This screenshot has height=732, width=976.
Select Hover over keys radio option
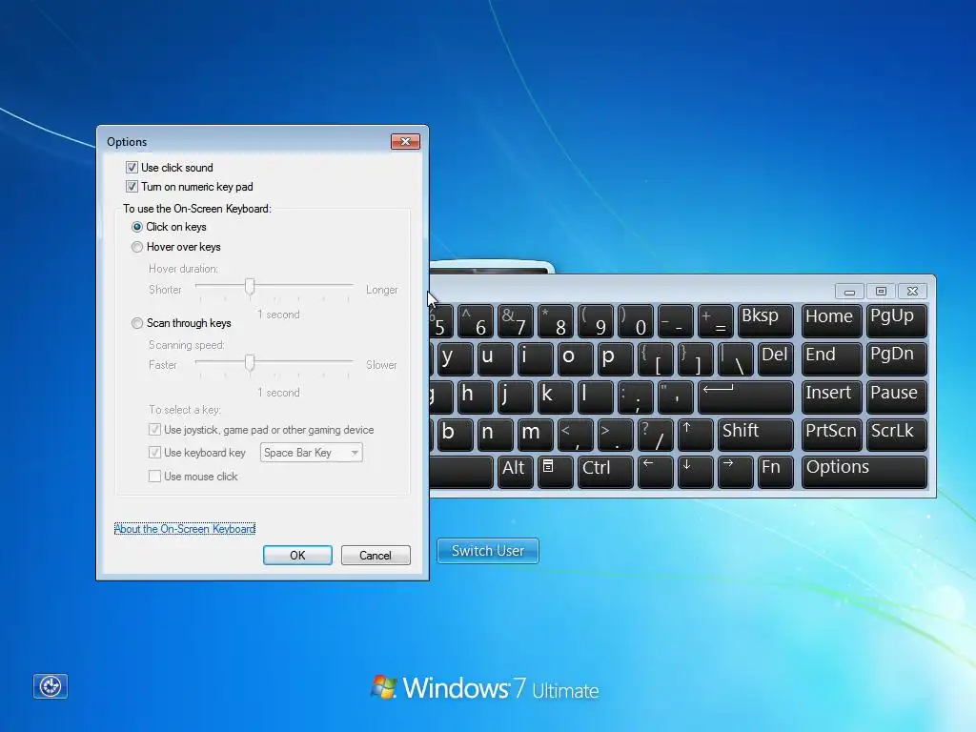(137, 247)
